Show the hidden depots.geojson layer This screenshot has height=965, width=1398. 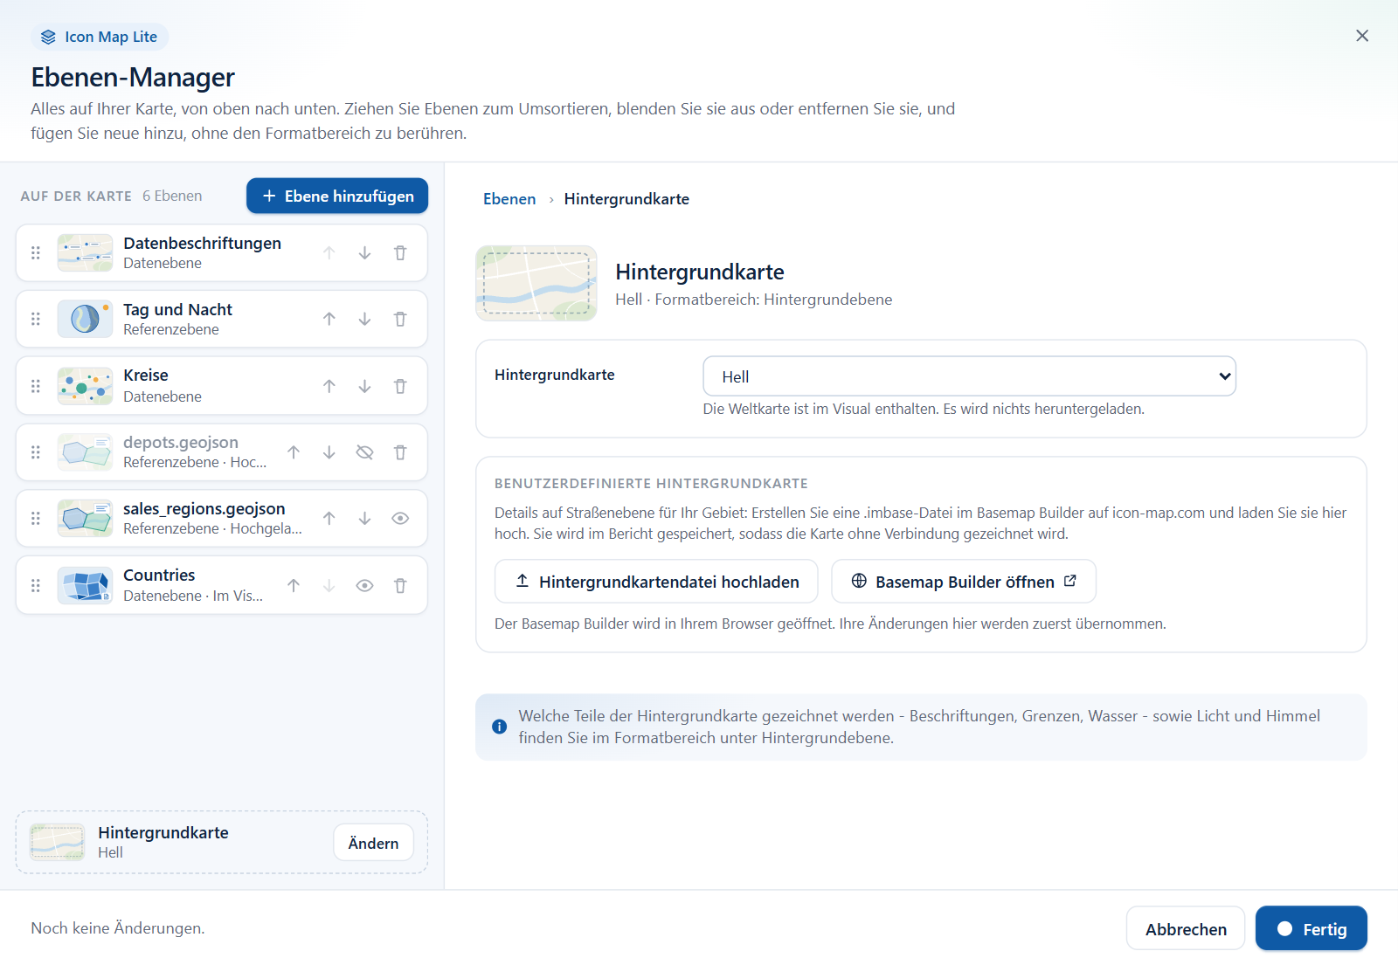tap(364, 452)
